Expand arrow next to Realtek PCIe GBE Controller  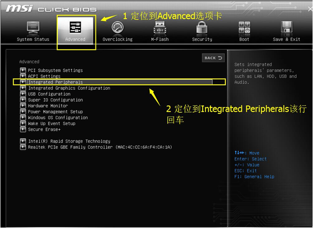(x=23, y=147)
